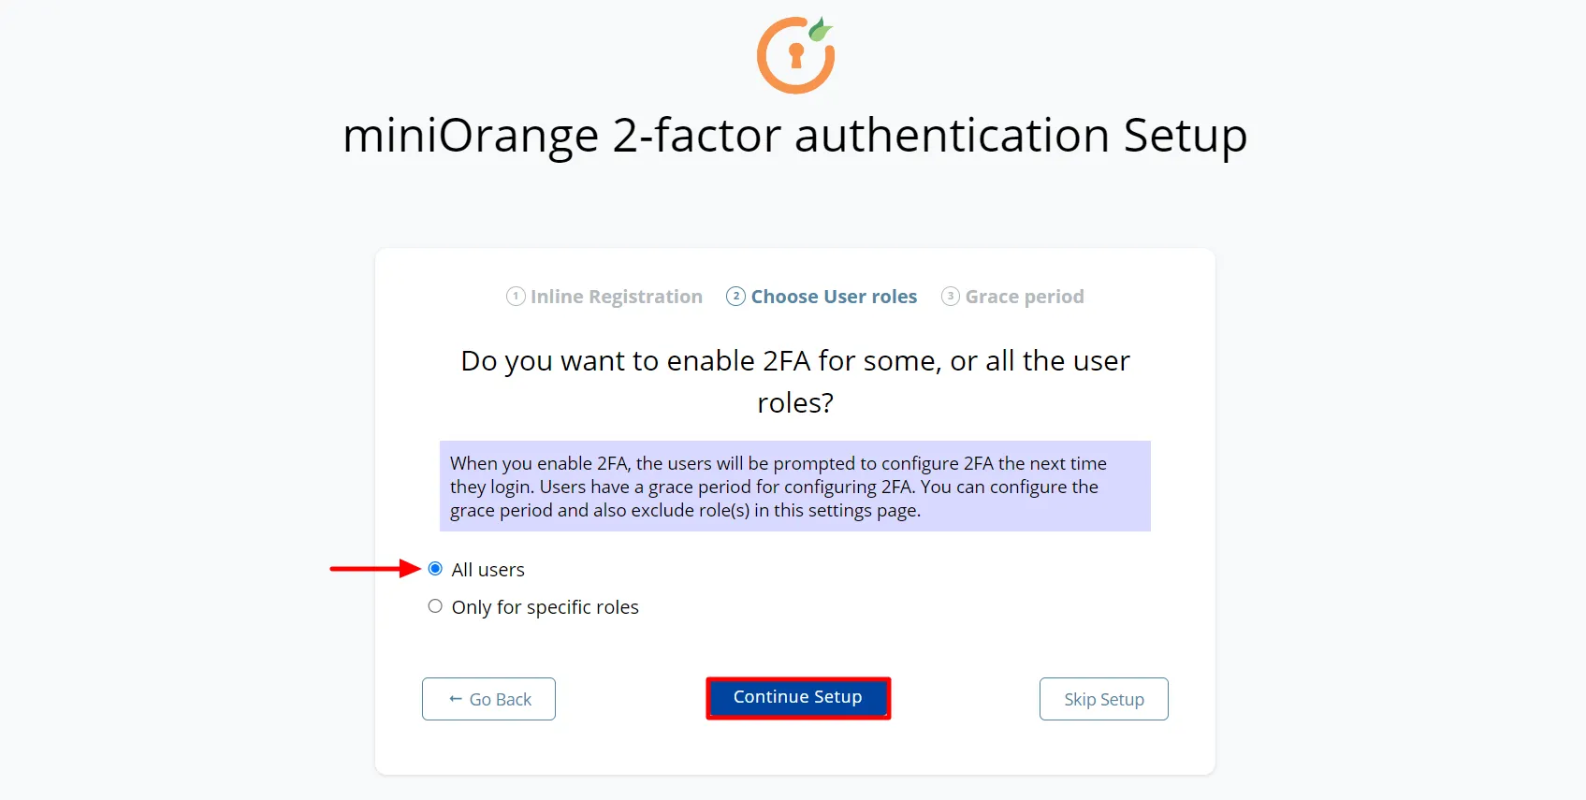This screenshot has width=1586, height=800.
Task: Open the "Grace period" step
Action: (1024, 296)
